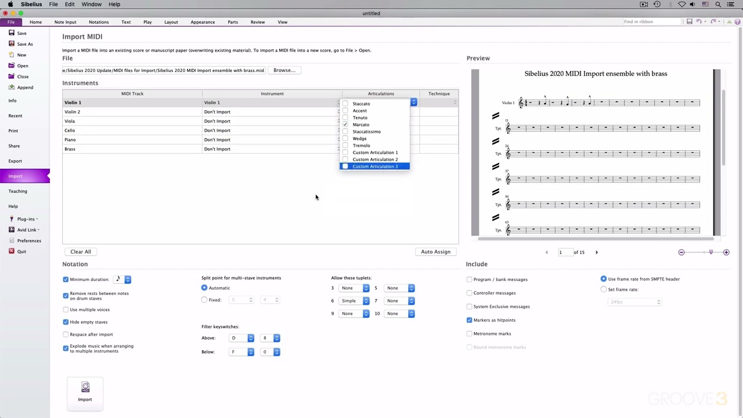Click the Save As disk icon
Screen dimensions: 743x418
tap(12, 44)
